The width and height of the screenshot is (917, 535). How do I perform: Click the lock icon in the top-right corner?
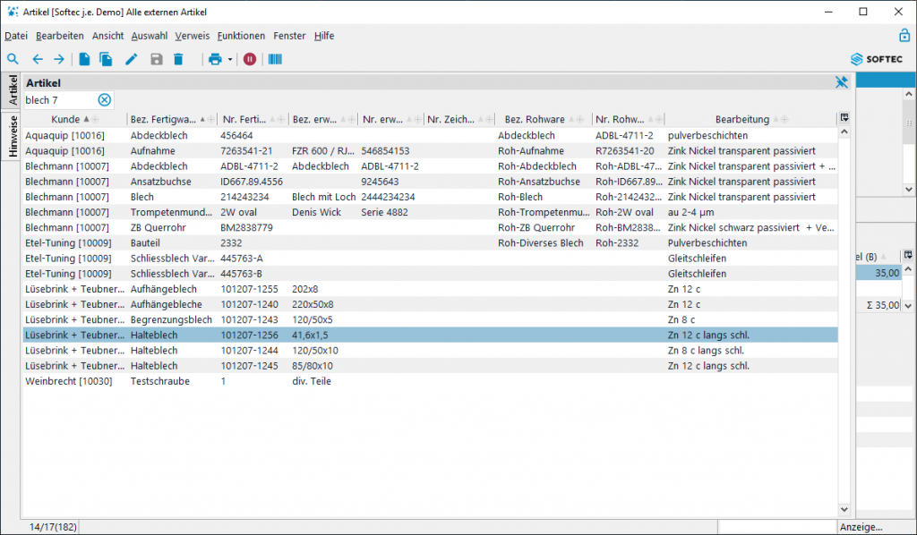point(904,35)
